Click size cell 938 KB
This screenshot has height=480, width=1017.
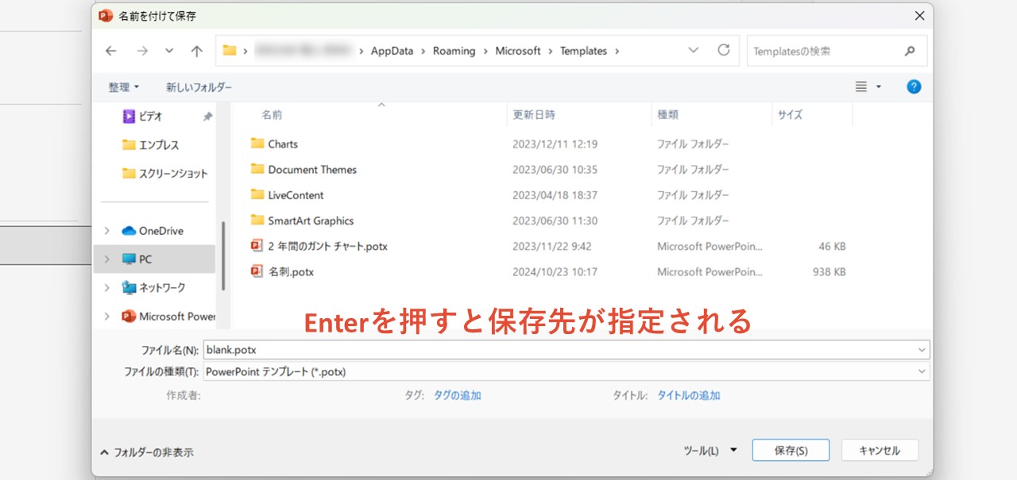click(827, 272)
